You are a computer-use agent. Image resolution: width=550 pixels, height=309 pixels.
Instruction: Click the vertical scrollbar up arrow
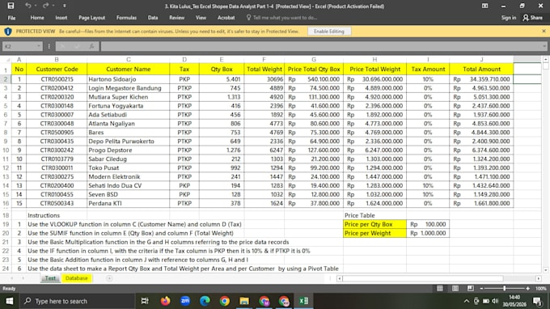click(x=545, y=59)
